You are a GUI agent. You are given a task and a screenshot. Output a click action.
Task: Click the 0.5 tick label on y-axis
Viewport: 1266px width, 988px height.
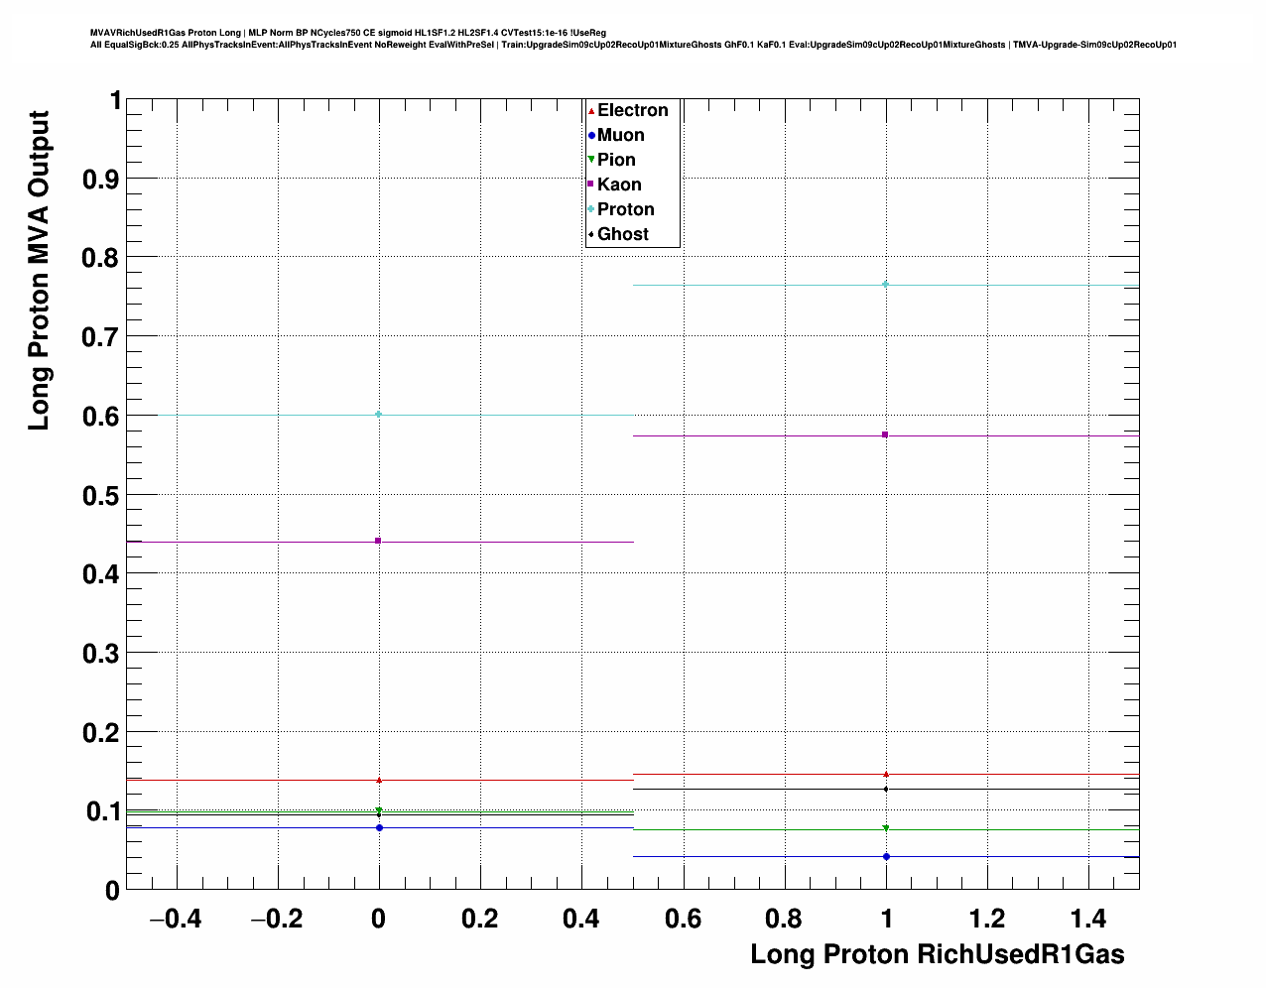point(101,495)
